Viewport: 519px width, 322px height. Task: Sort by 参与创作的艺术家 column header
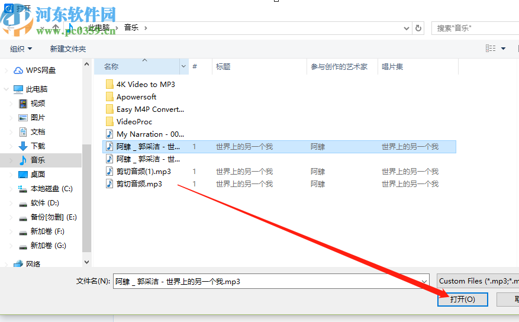point(342,67)
